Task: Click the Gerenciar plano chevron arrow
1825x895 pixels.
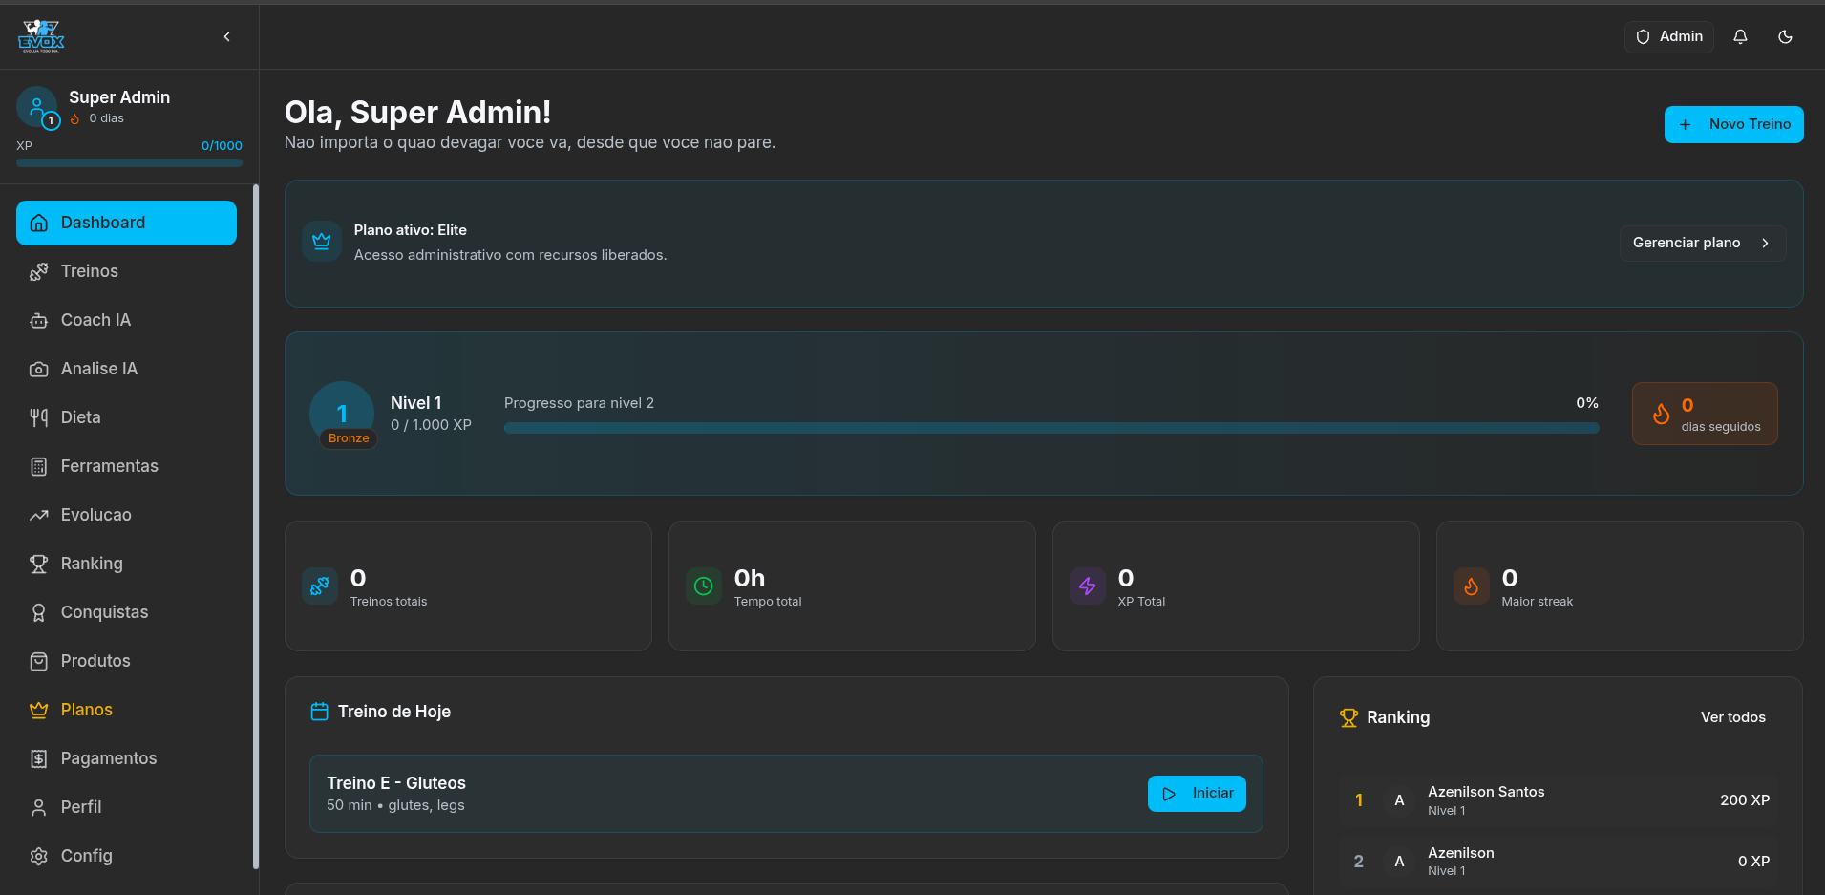Action: pos(1765,243)
